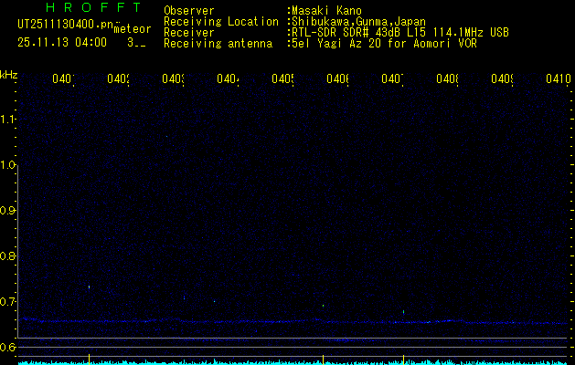Click the yellow meteor tick at 0407
The width and height of the screenshot is (575, 365).
[403, 359]
